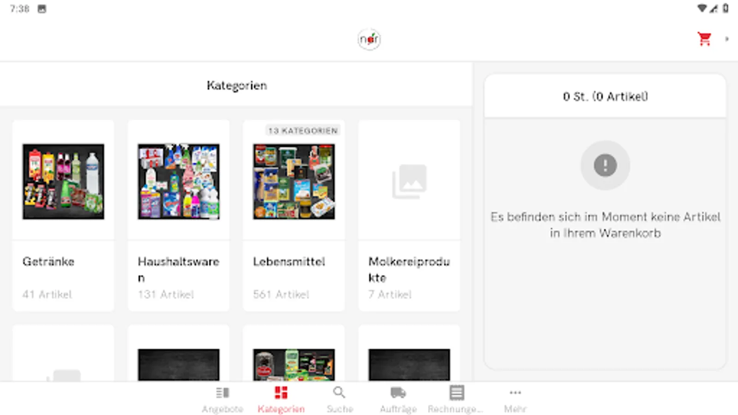
Task: Tap the '7 Artikel' count
Action: [390, 294]
